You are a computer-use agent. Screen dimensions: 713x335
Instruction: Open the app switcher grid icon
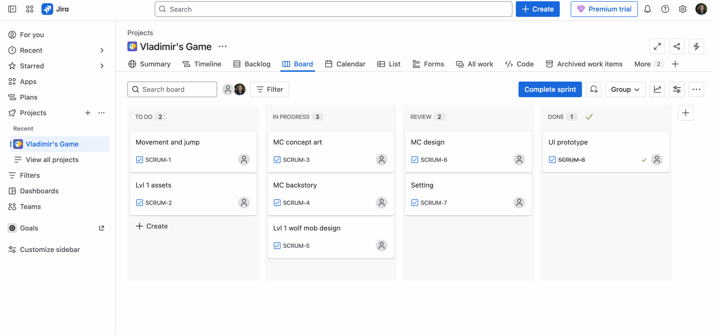coord(30,9)
